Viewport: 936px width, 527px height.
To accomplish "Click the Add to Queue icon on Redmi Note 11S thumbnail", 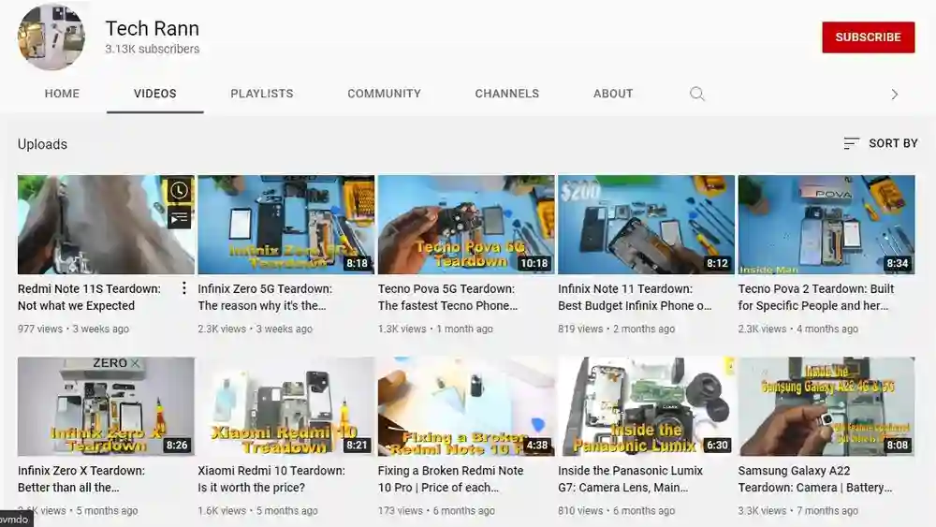I will [179, 218].
